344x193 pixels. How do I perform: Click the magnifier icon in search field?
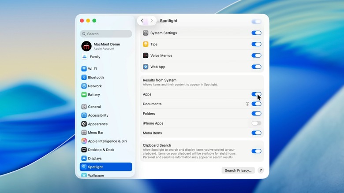click(84, 34)
